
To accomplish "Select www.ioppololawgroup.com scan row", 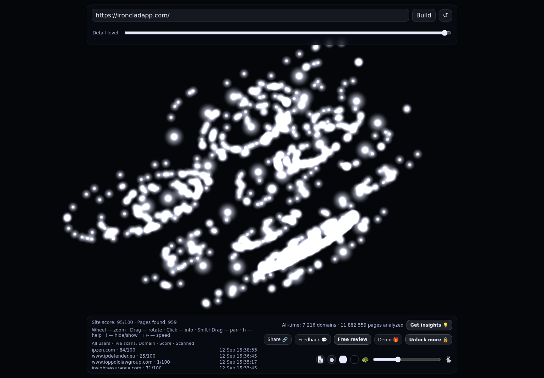I will [174, 362].
